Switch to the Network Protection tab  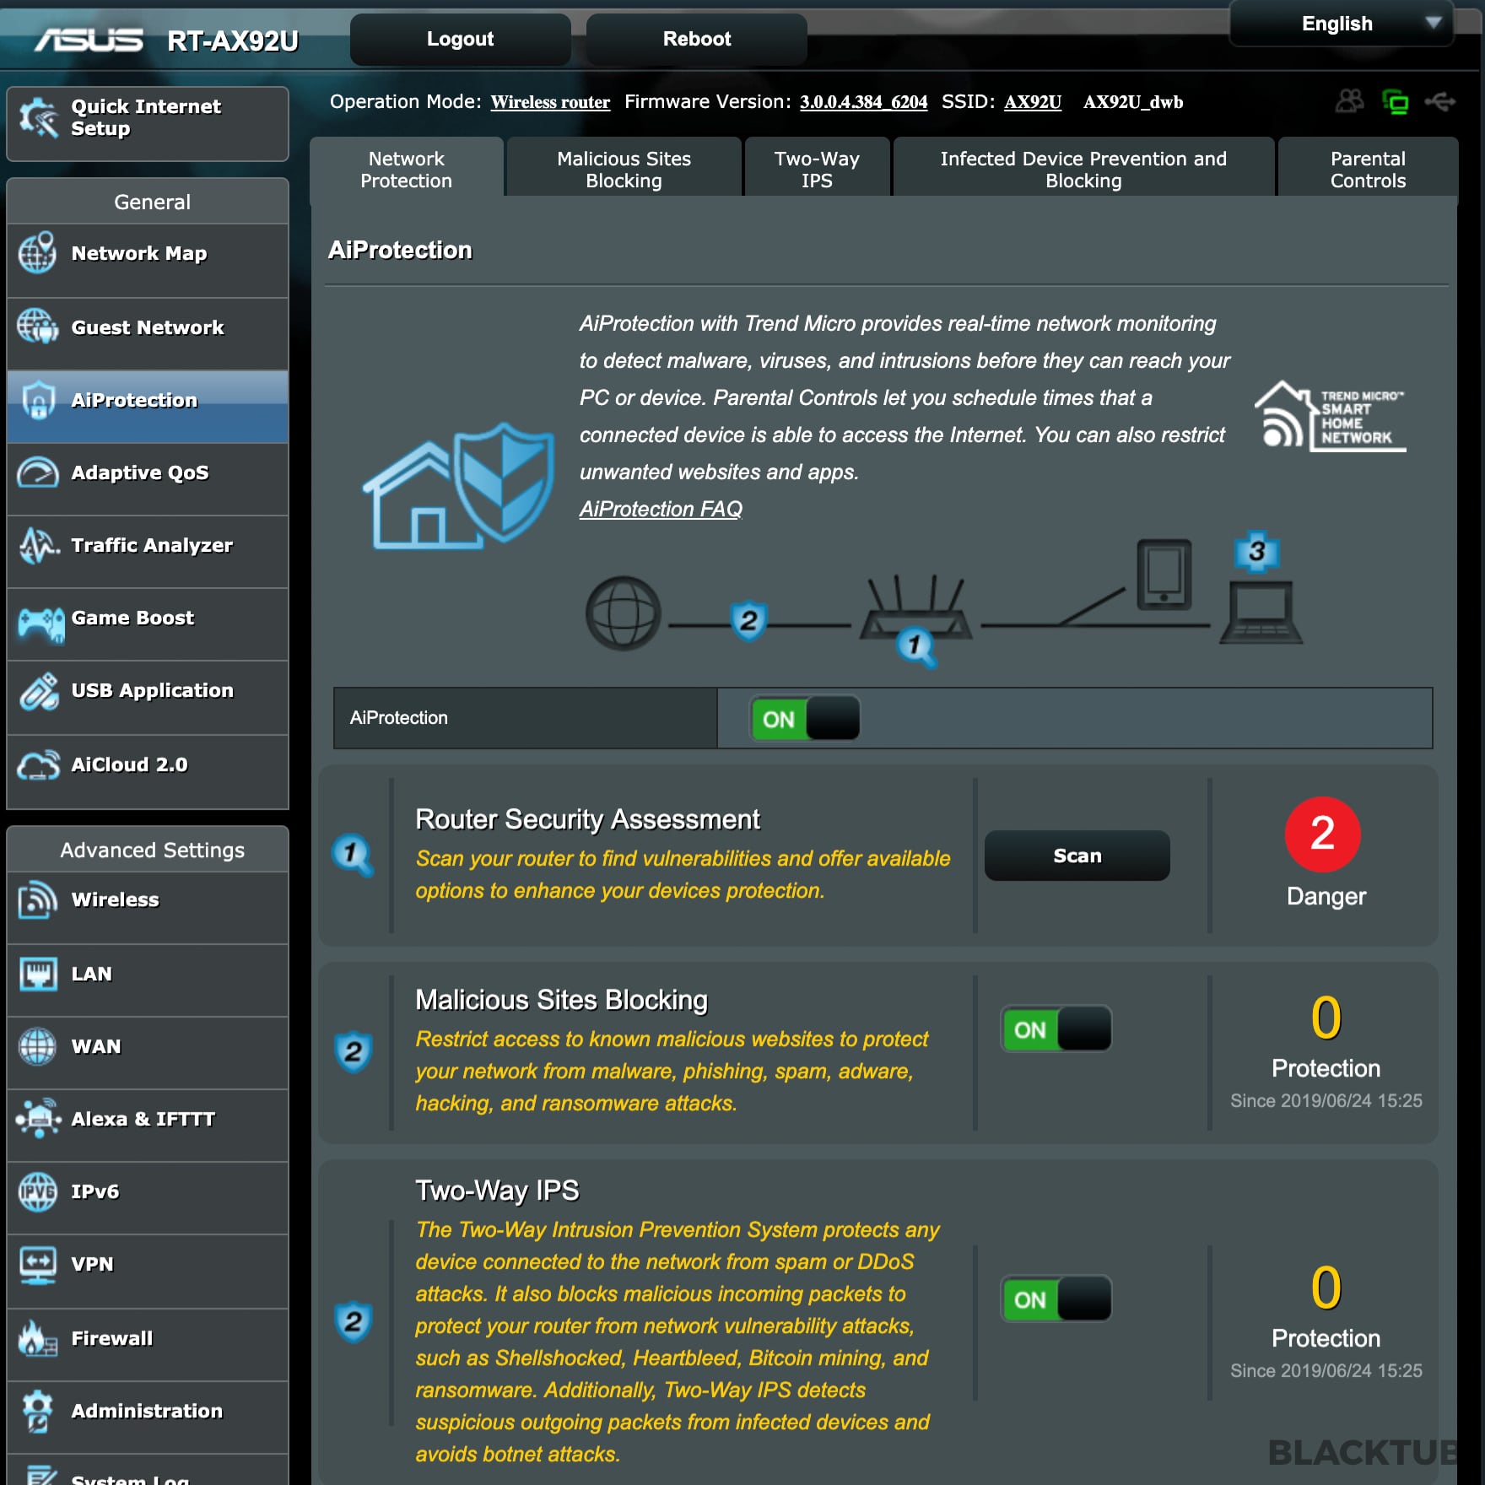407,169
